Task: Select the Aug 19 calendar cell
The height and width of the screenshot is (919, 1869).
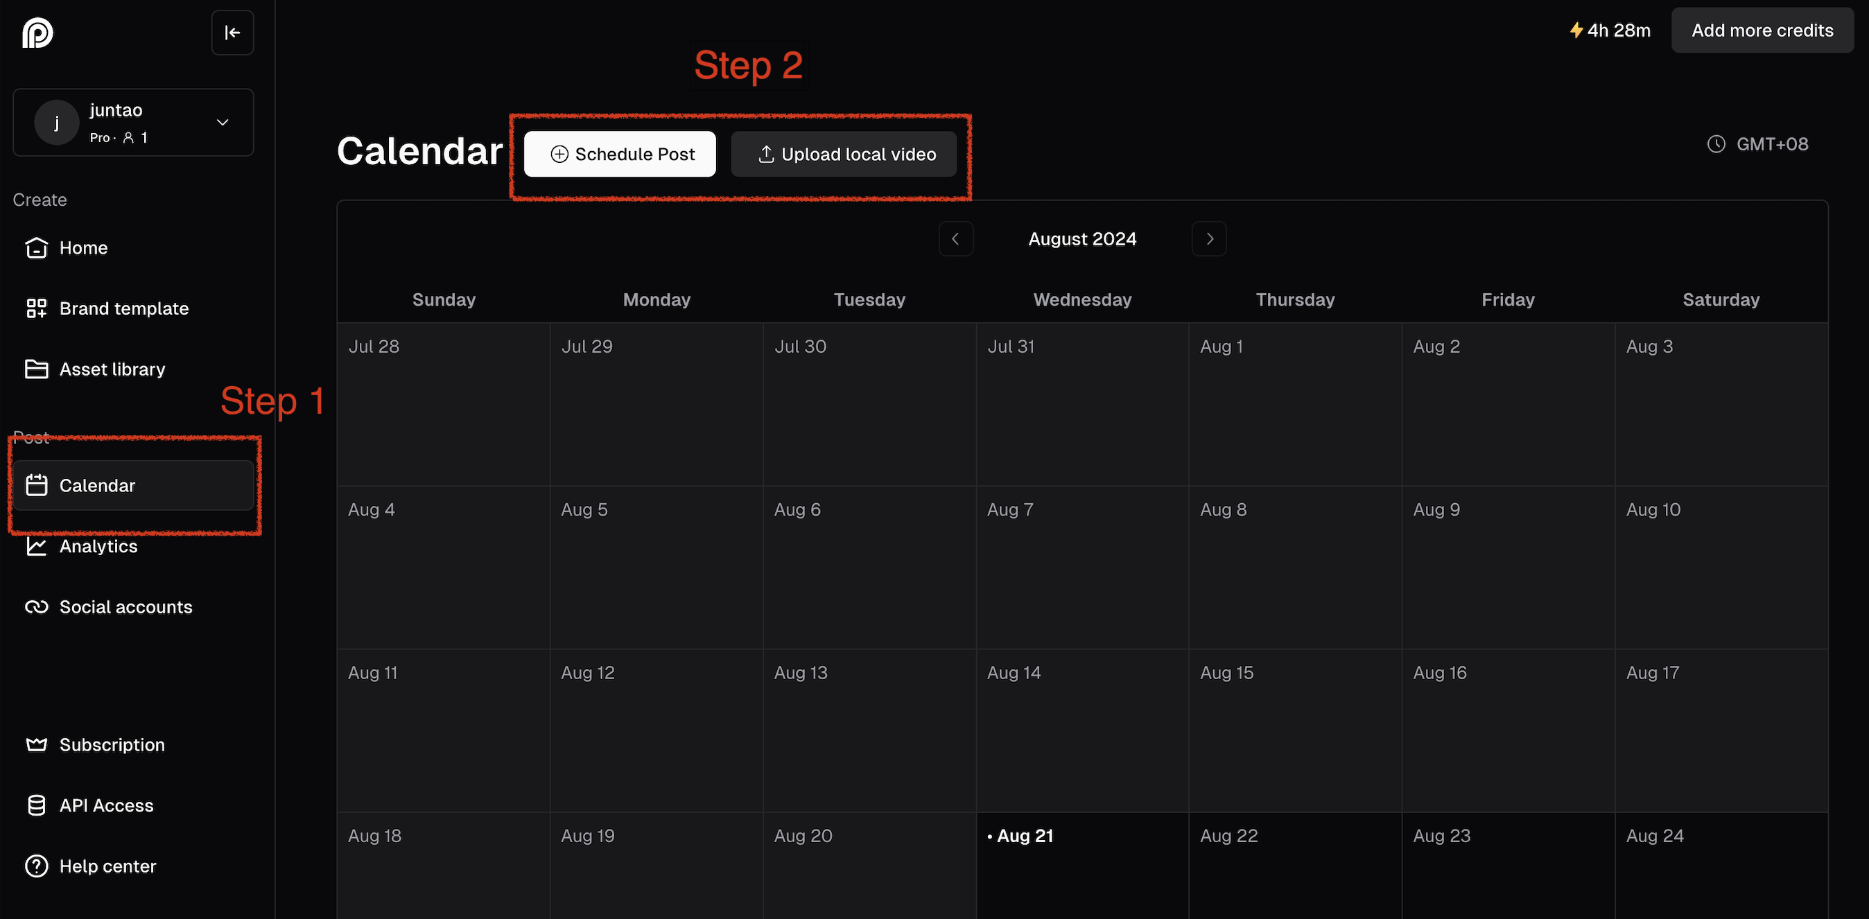Action: pos(657,866)
